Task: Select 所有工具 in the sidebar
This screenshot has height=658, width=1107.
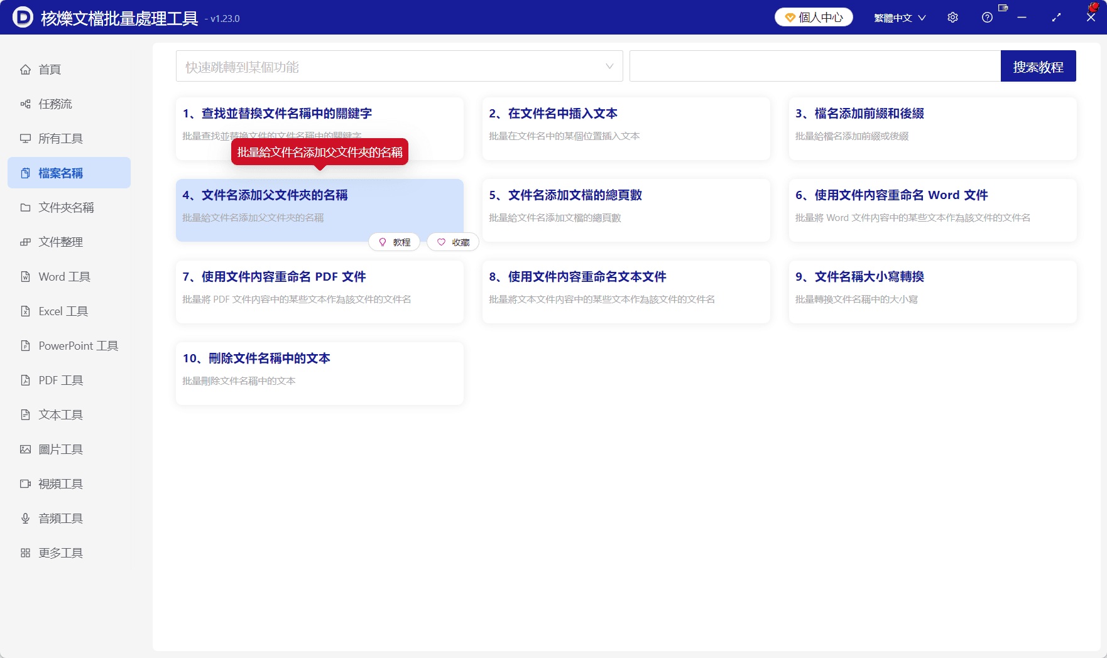Action: pyautogui.click(x=69, y=139)
